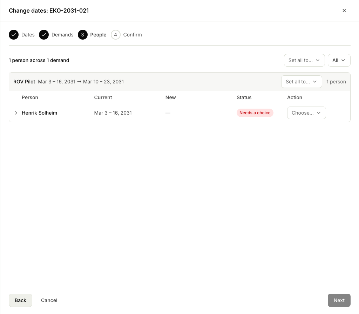Click the 1 person across 1 demand summary
The height and width of the screenshot is (314, 359).
tap(39, 60)
